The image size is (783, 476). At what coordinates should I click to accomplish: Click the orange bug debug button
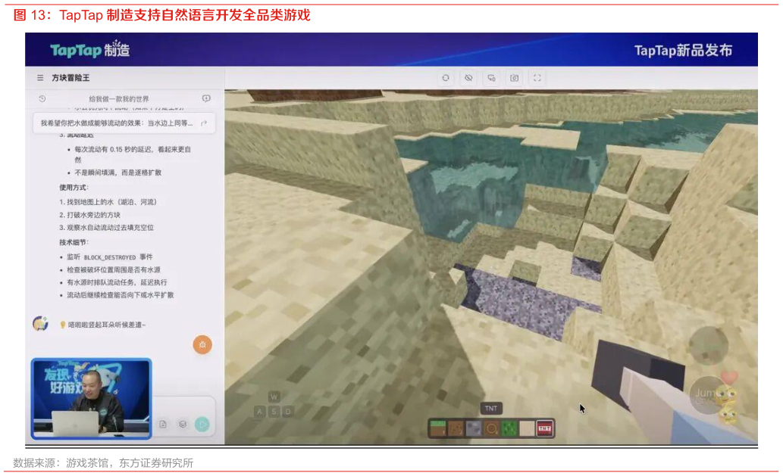(202, 344)
